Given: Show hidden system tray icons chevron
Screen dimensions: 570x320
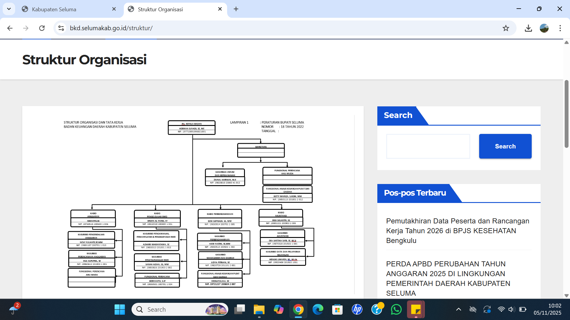Looking at the screenshot, I should (x=458, y=310).
